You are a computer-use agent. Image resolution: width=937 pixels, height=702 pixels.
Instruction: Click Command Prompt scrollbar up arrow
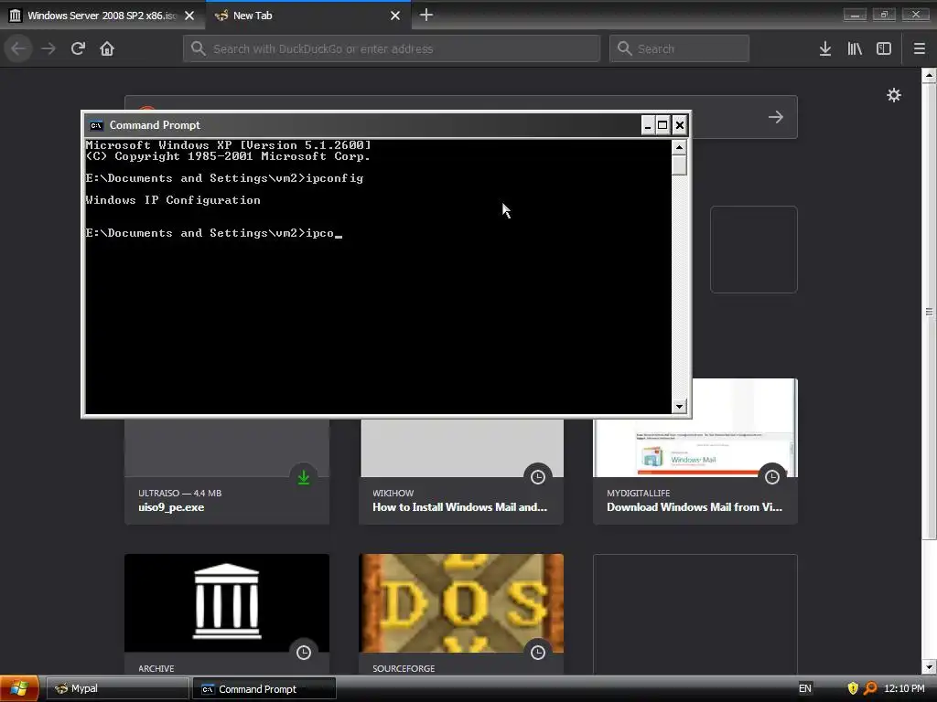click(x=679, y=147)
